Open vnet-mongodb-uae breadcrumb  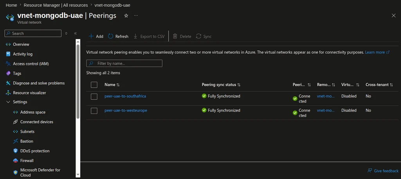[112, 5]
